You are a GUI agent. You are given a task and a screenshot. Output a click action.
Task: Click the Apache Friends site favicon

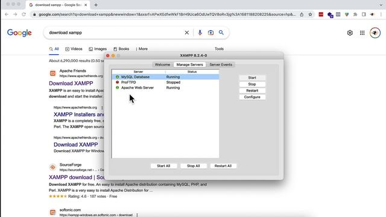click(52, 73)
